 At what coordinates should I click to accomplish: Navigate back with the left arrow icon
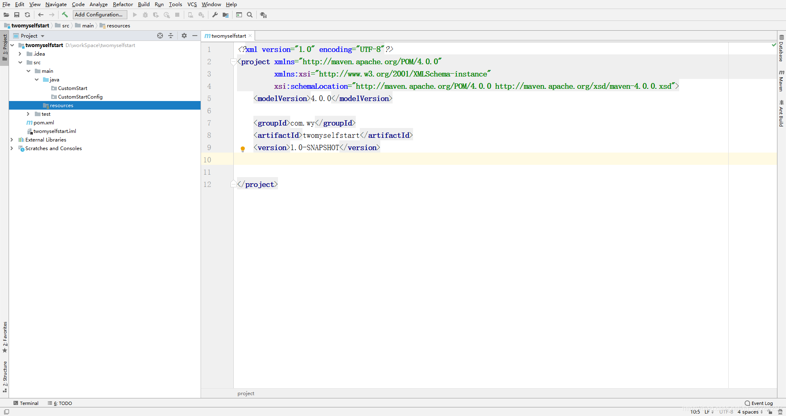(41, 15)
